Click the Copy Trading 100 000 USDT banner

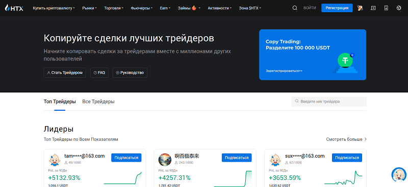tap(313, 54)
